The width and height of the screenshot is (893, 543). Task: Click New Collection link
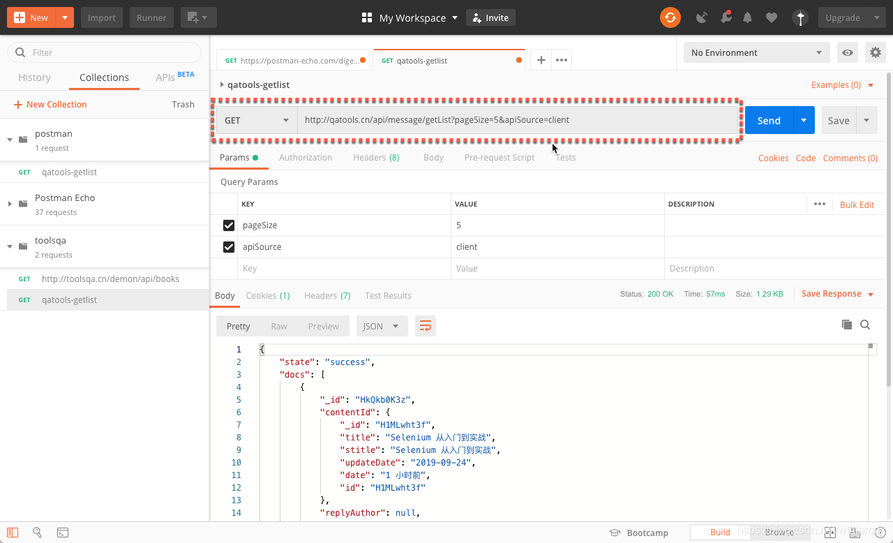point(50,104)
